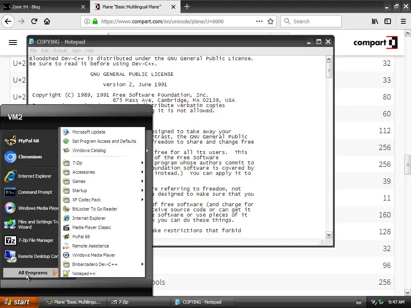The image size is (411, 308).
Task: Expand Embarcadero Dev-C++ submenu
Action: tap(103, 264)
